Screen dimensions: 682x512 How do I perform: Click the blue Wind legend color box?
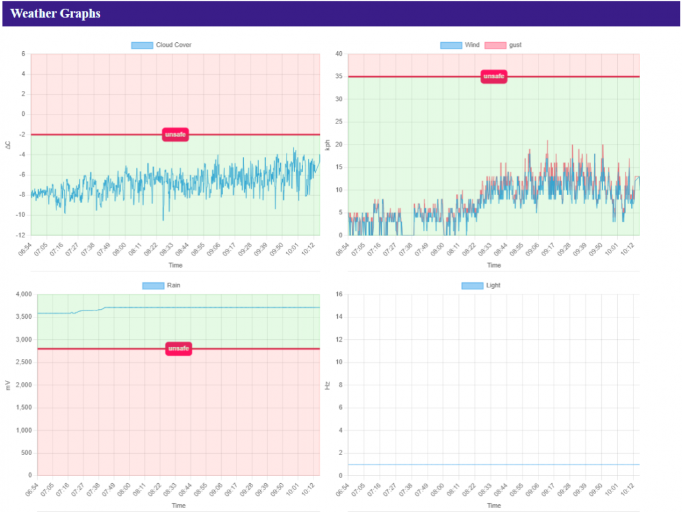coord(451,45)
